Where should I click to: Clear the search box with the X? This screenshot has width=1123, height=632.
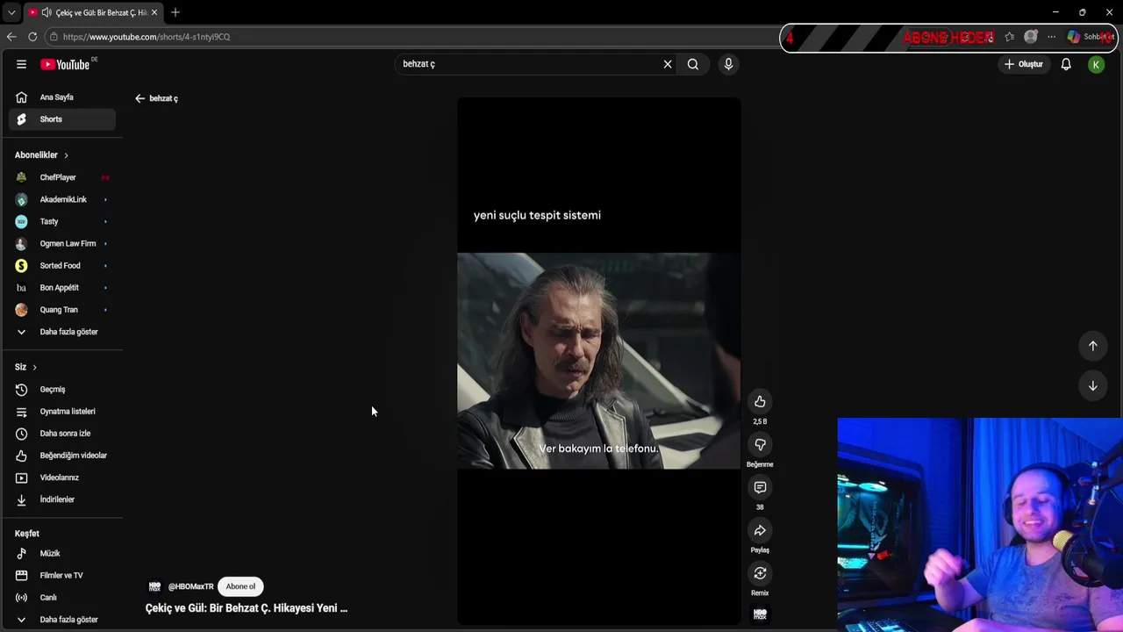668,64
